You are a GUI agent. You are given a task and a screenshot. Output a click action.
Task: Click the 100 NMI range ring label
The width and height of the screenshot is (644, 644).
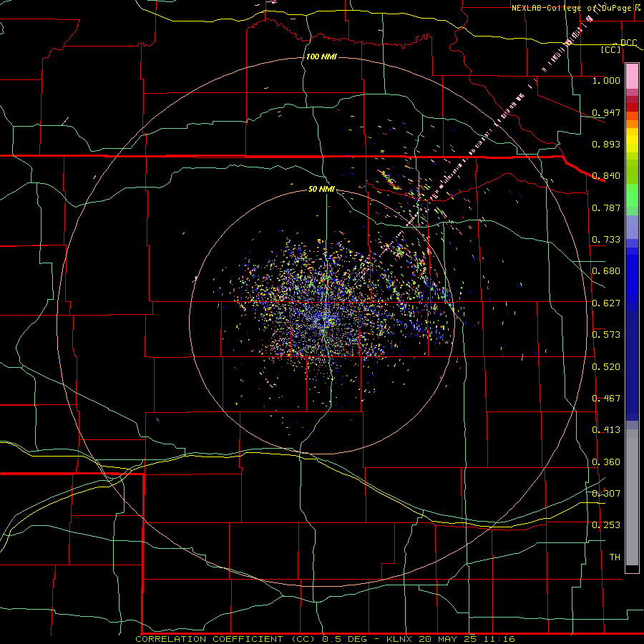click(321, 57)
